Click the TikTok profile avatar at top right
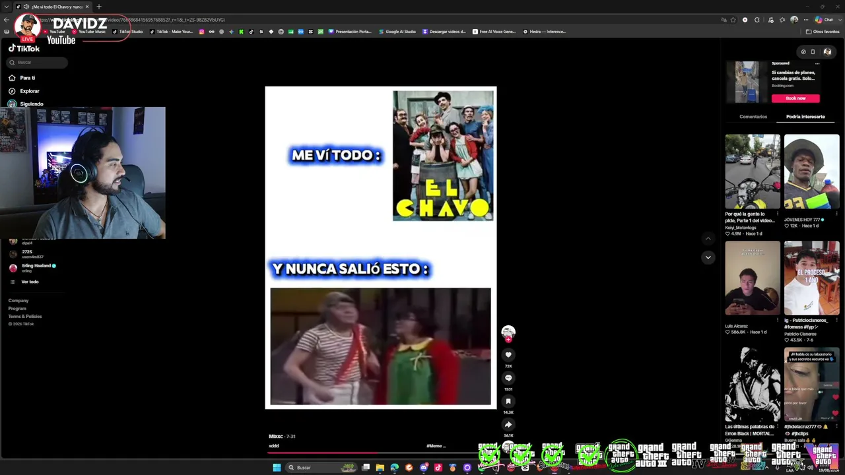 [x=827, y=51]
